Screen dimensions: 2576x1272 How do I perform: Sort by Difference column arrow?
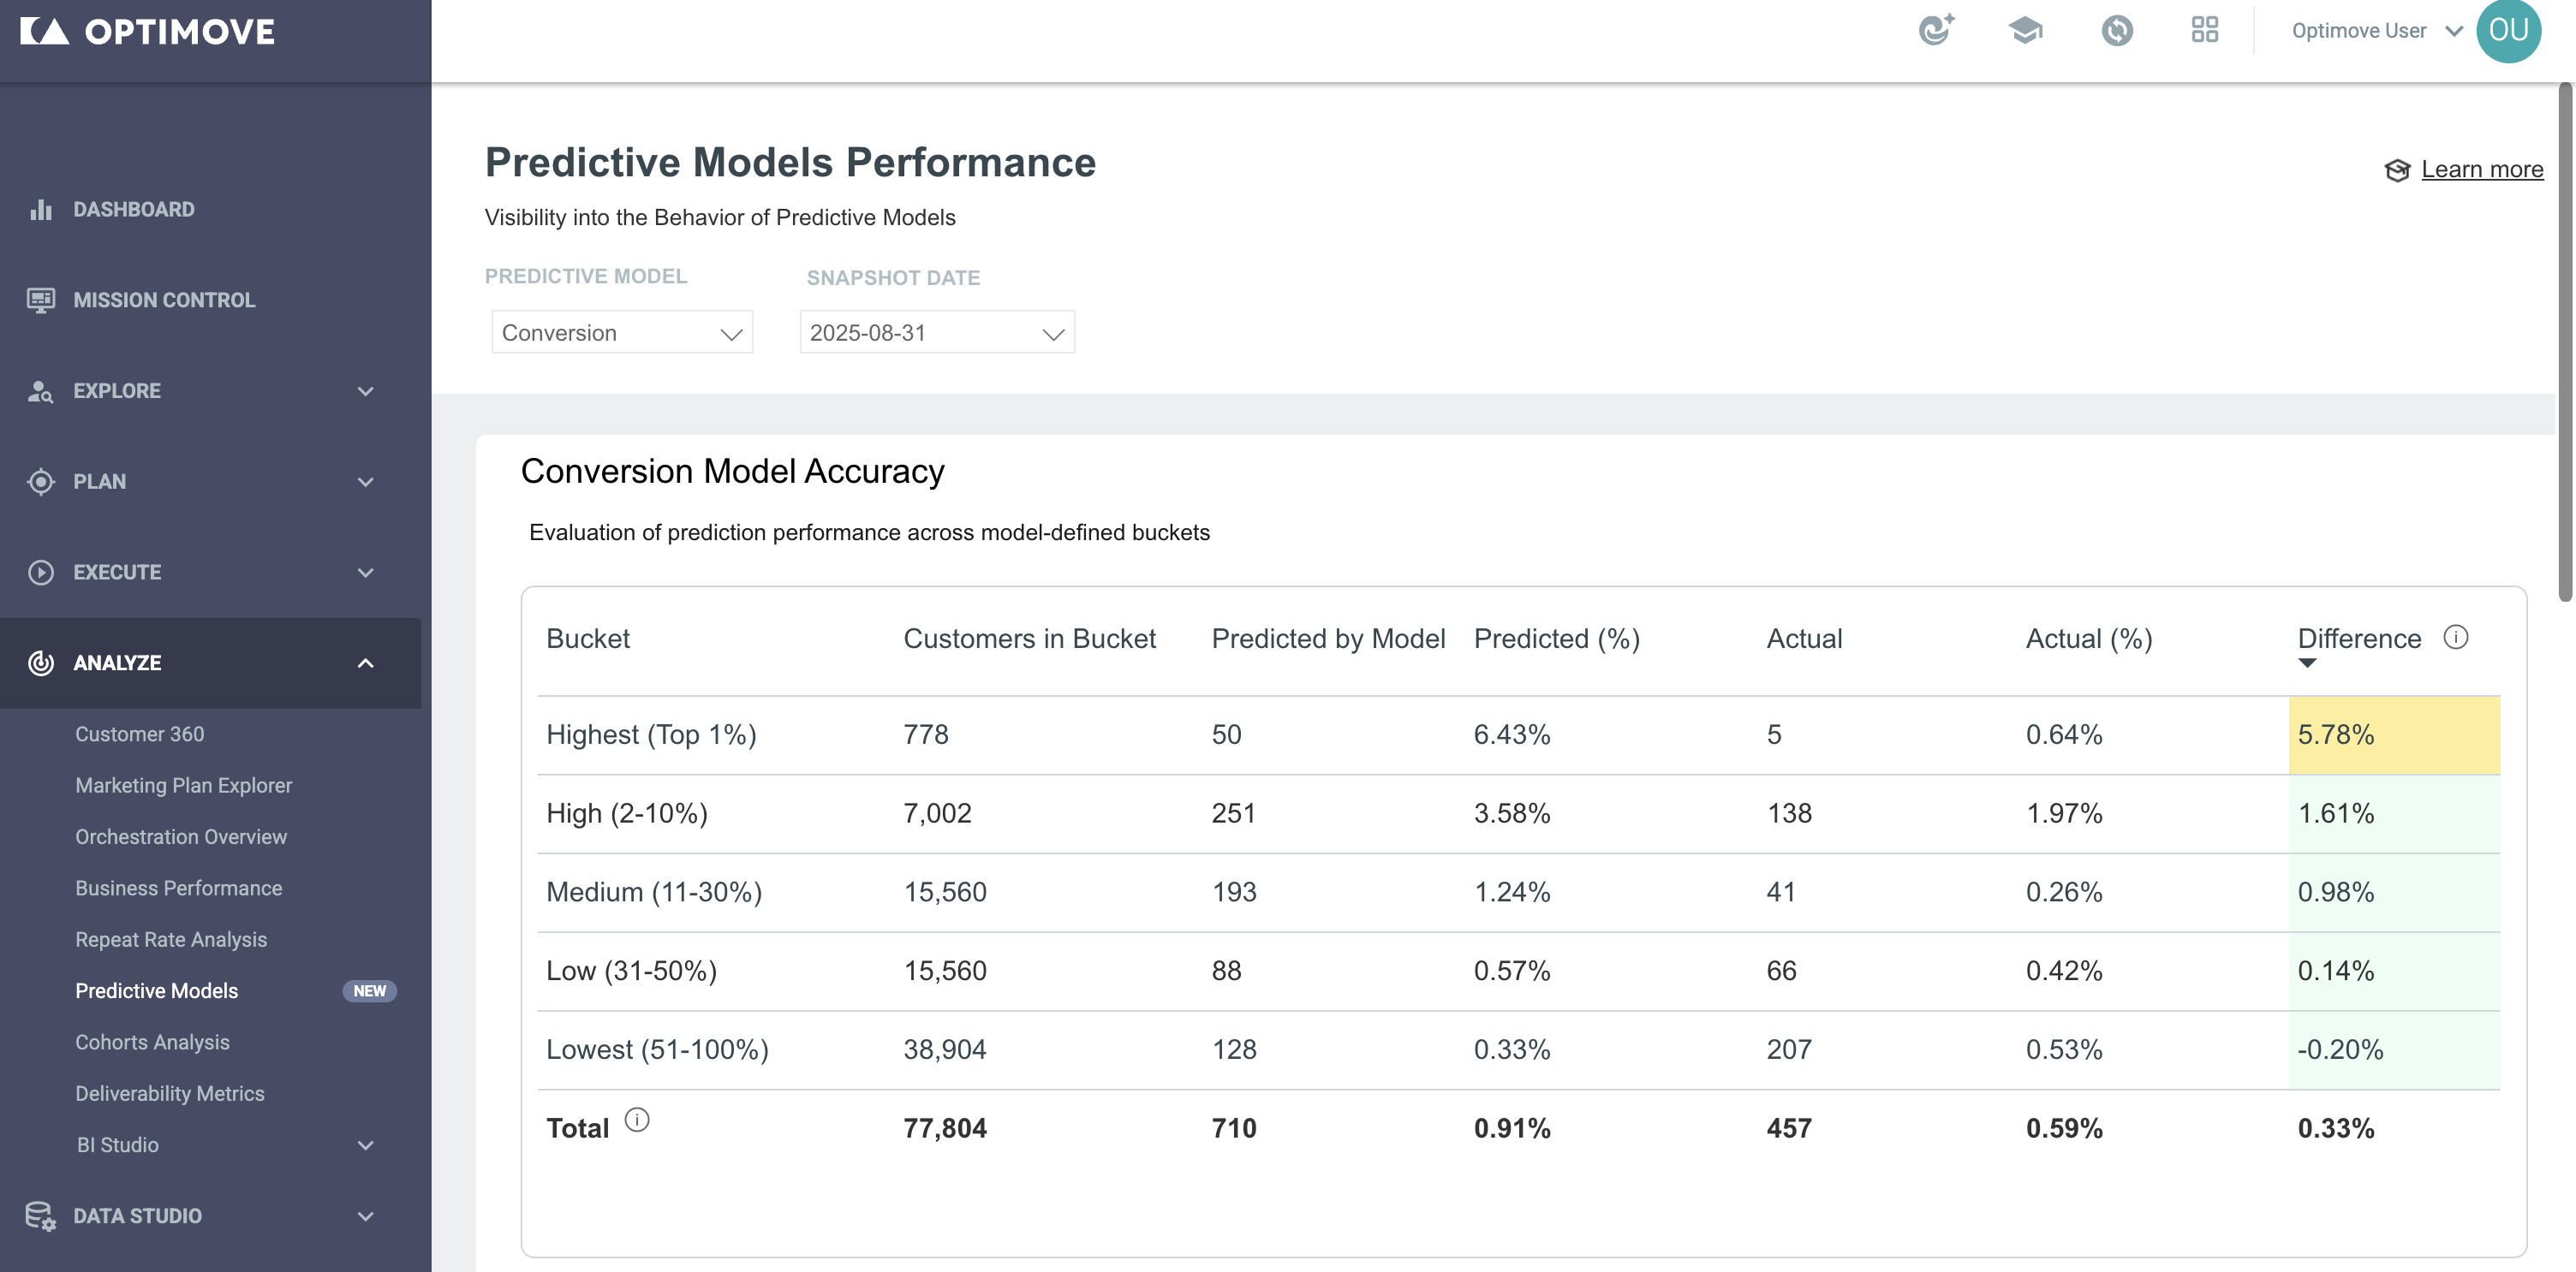[2306, 663]
